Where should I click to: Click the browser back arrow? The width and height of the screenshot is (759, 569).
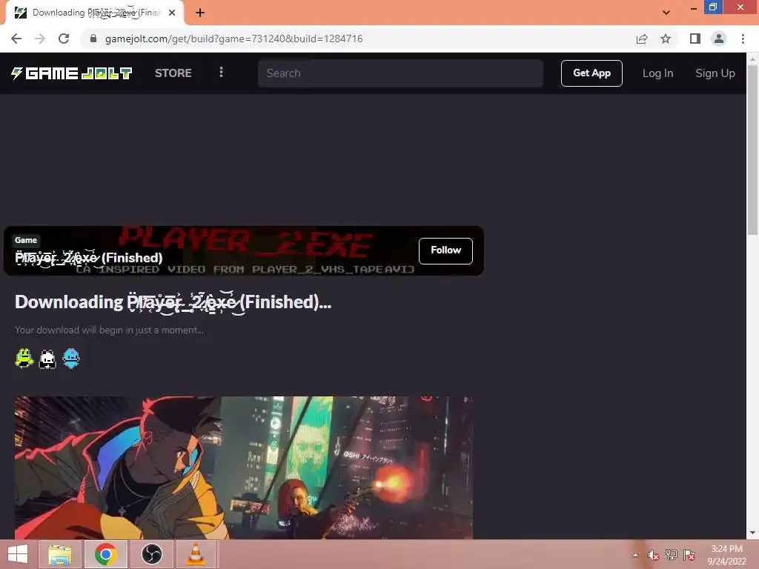(16, 39)
